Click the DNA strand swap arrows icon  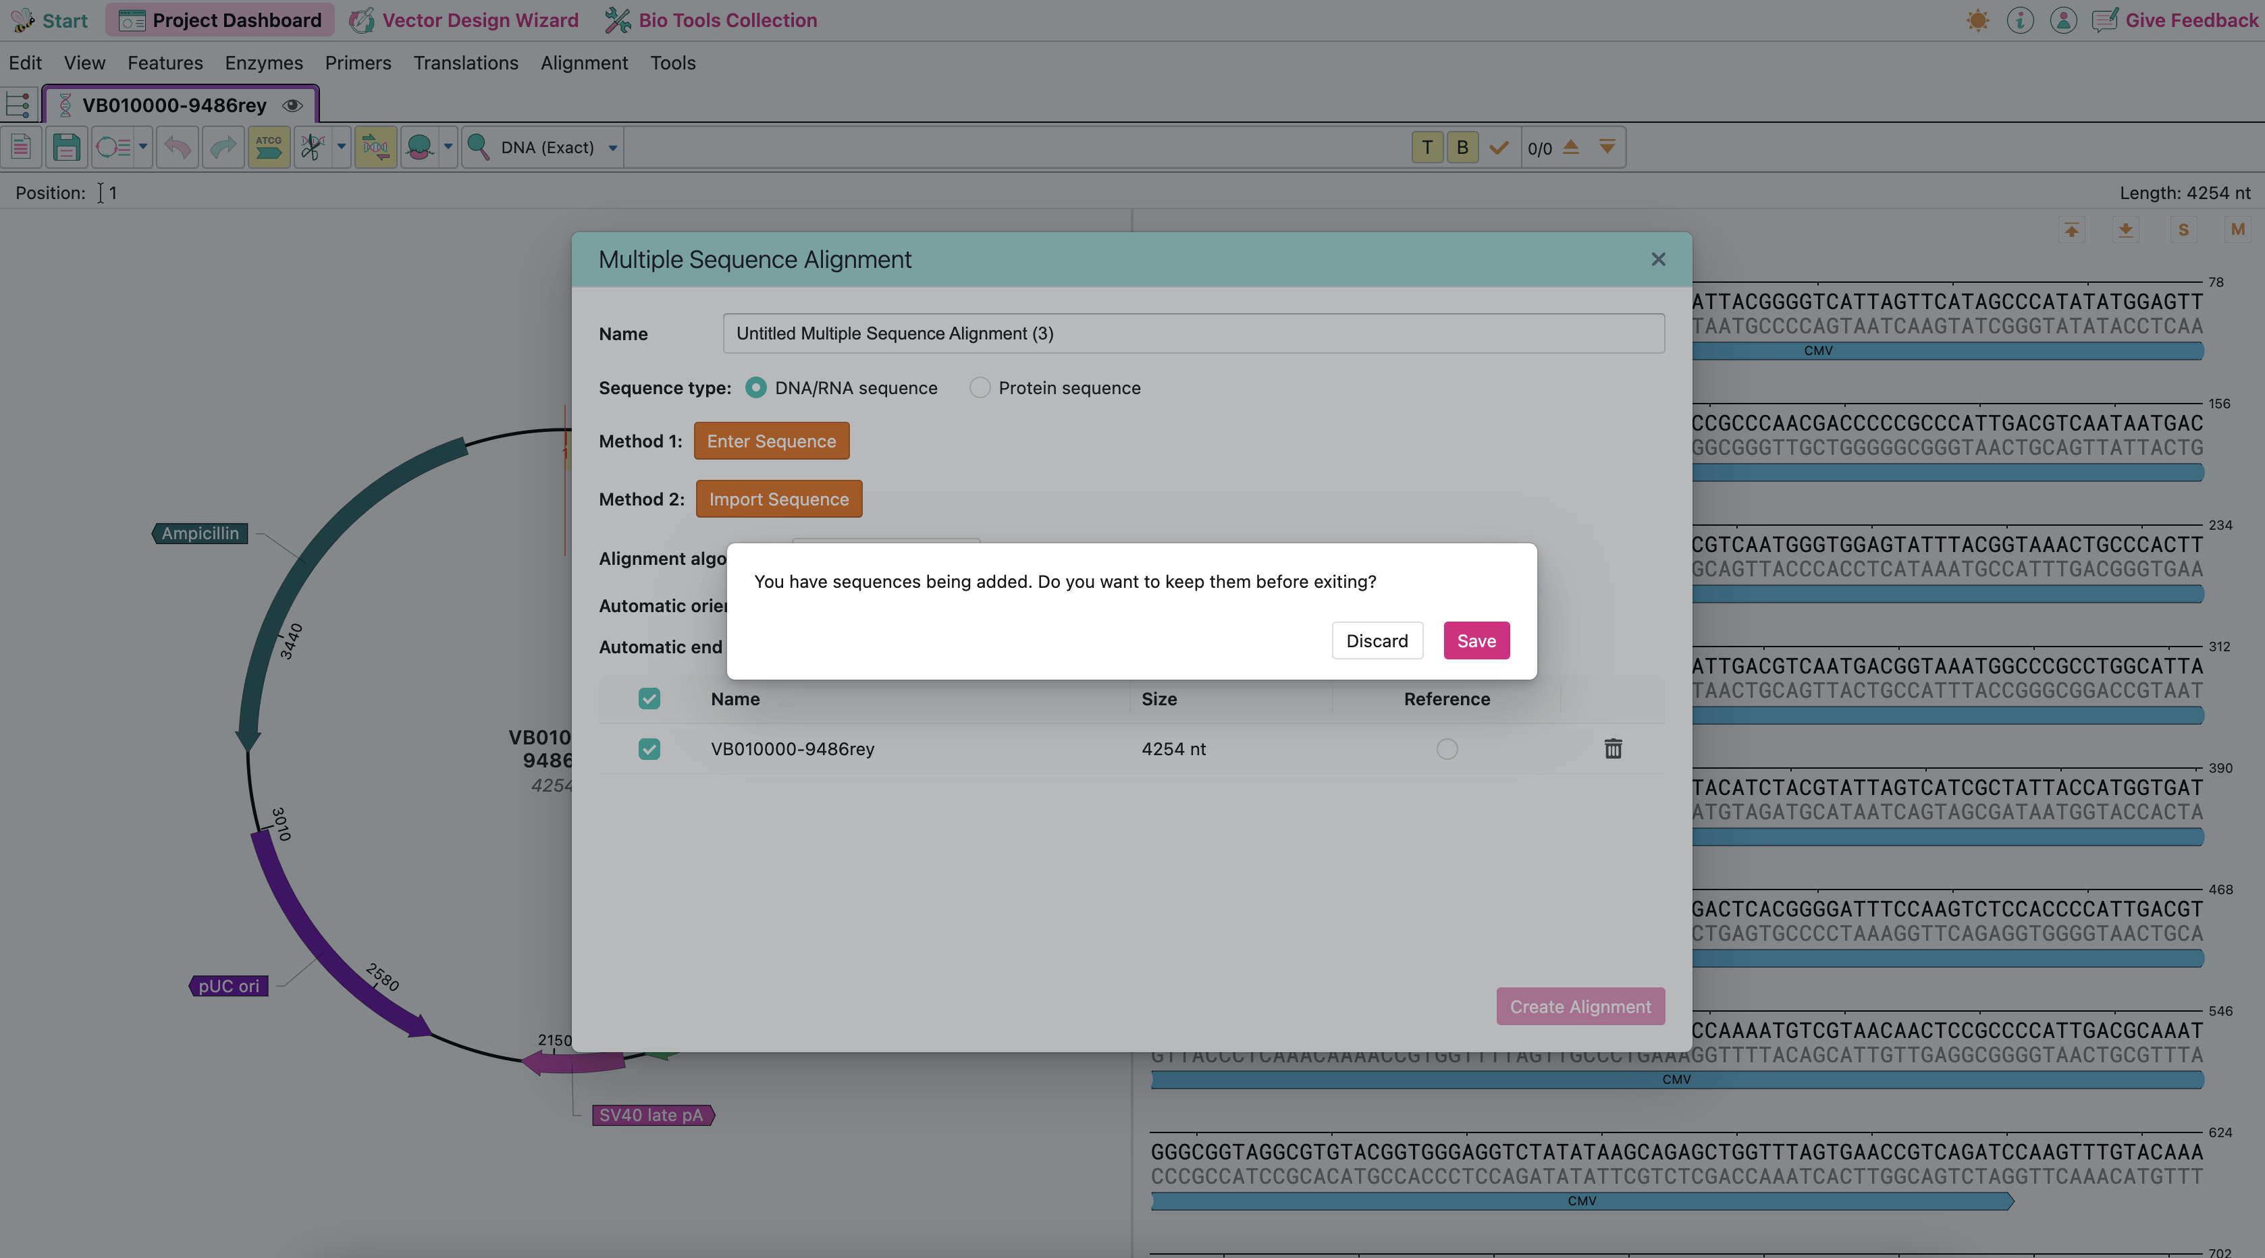click(x=375, y=147)
